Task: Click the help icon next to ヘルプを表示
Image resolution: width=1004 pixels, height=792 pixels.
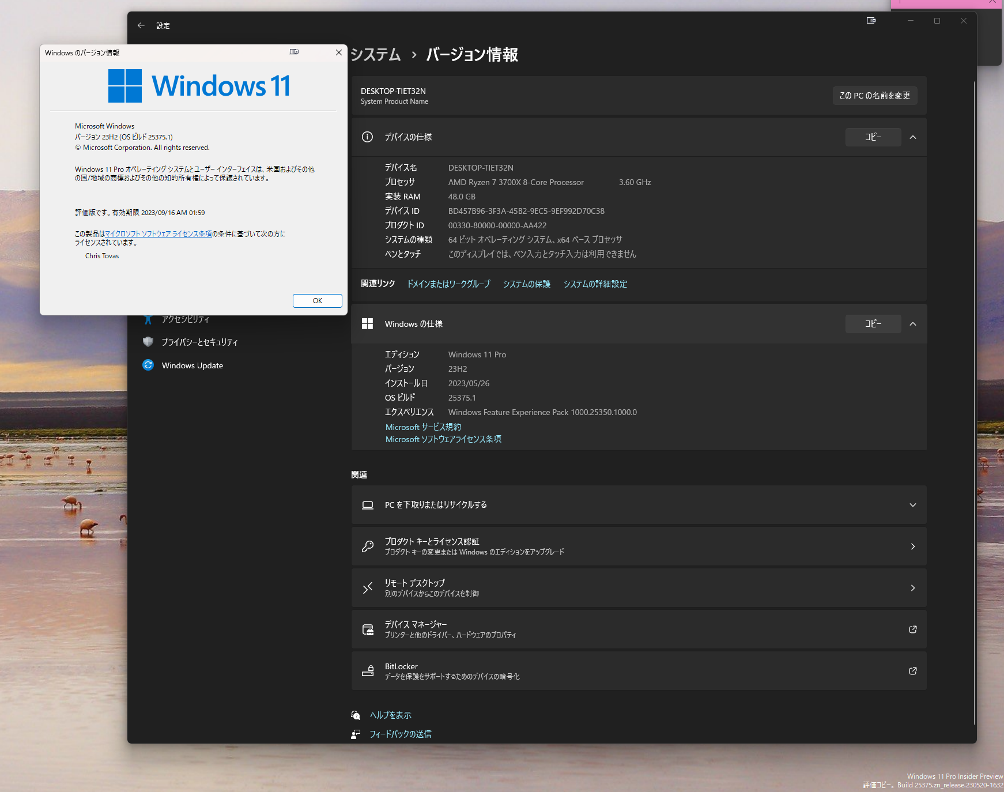Action: 356,715
